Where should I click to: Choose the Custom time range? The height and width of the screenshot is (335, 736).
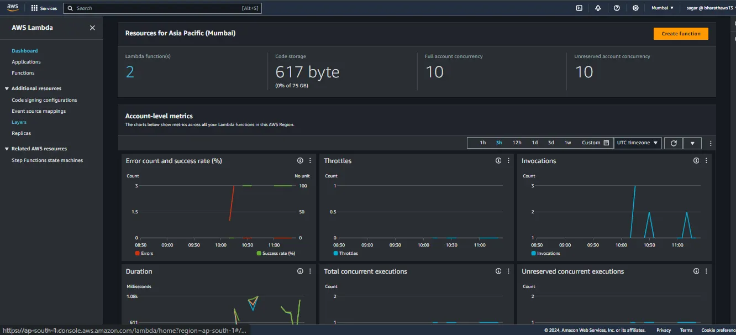click(595, 143)
